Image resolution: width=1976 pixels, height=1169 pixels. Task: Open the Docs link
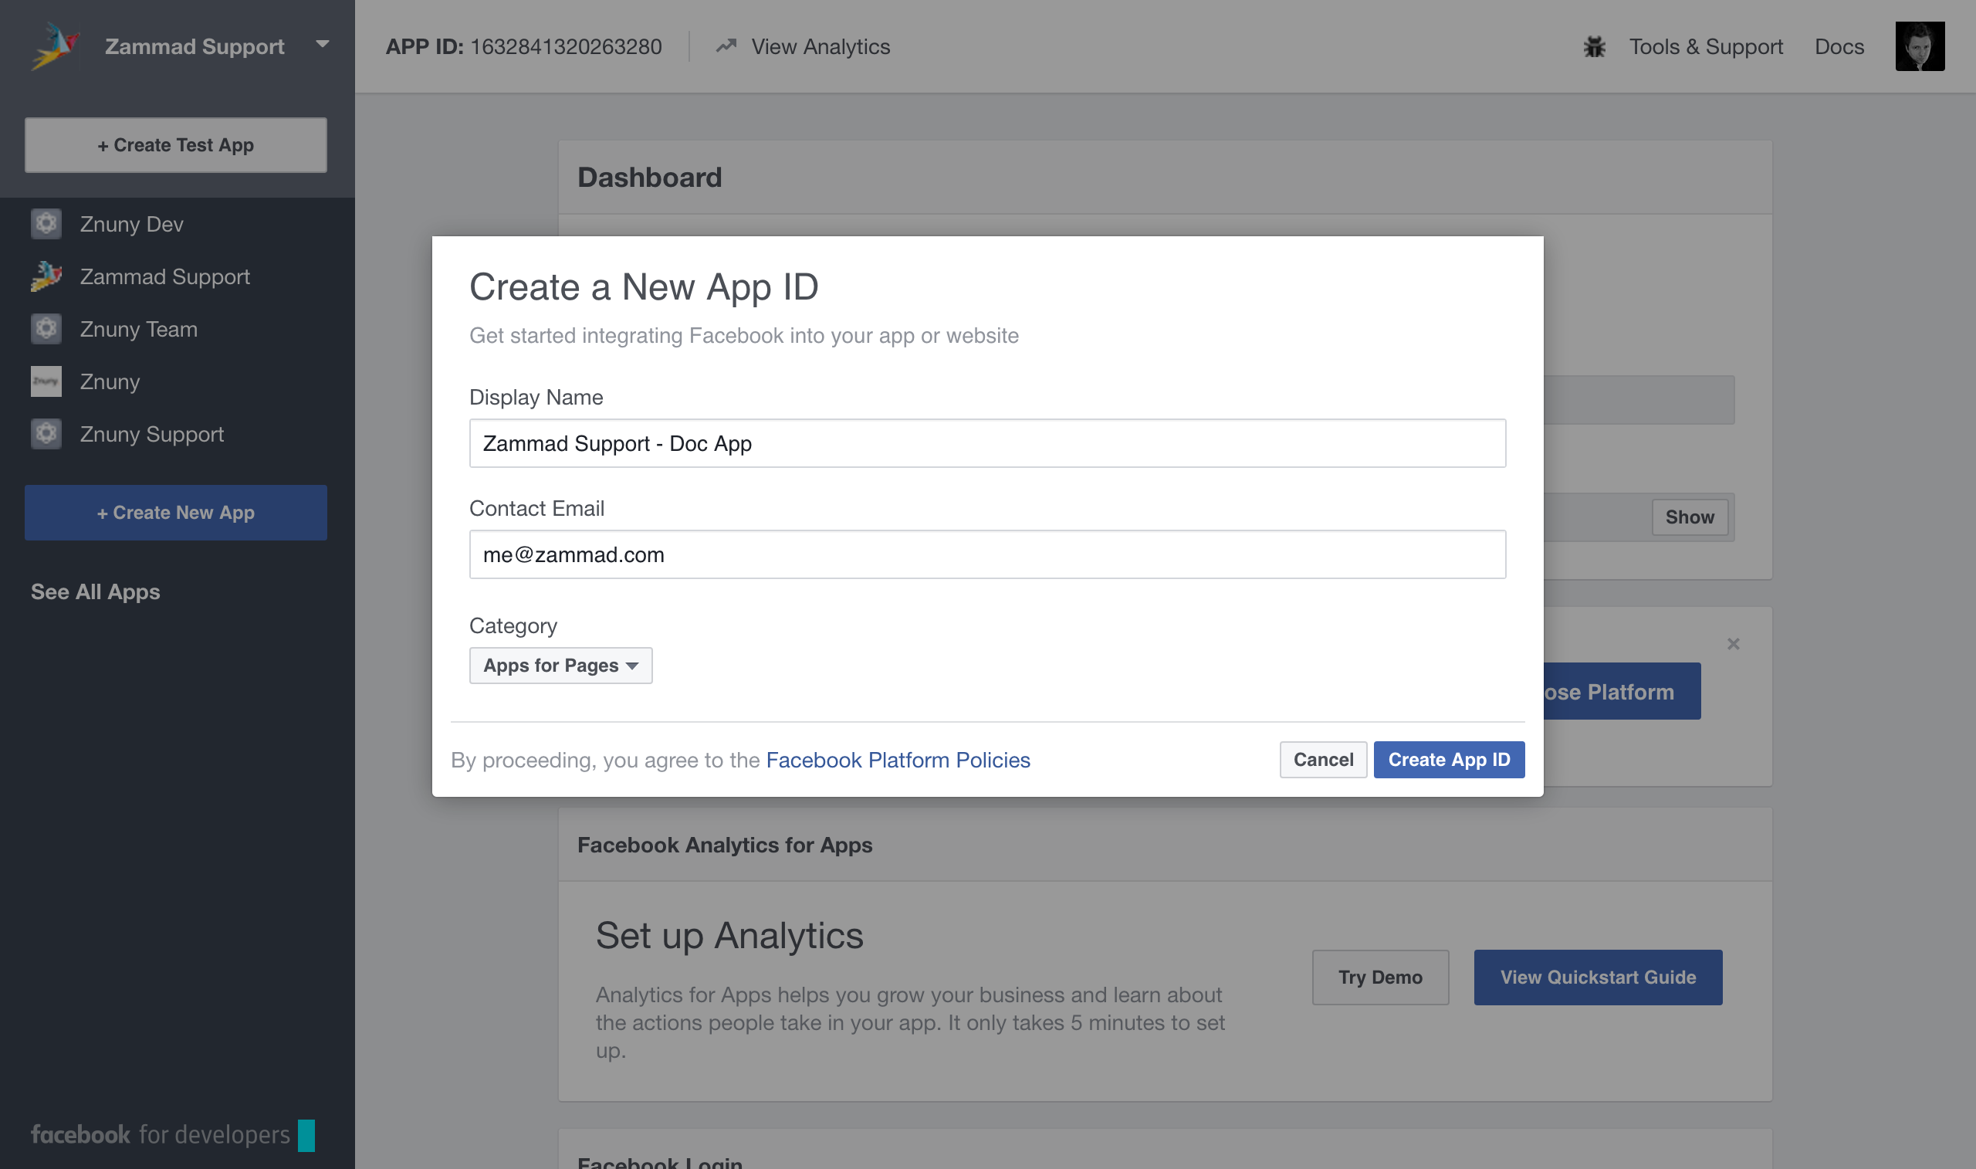1839,46
